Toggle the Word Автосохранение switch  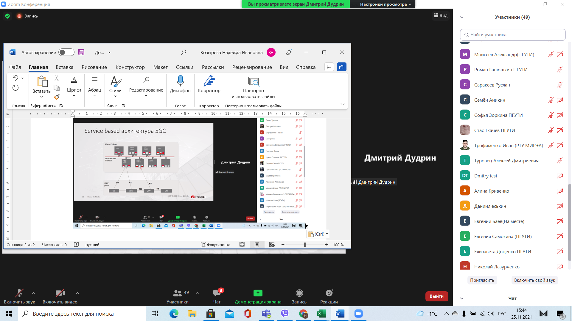[x=66, y=52]
